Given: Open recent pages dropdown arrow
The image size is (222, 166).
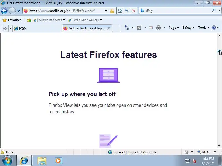Looking at the screenshot, I should (18, 11).
